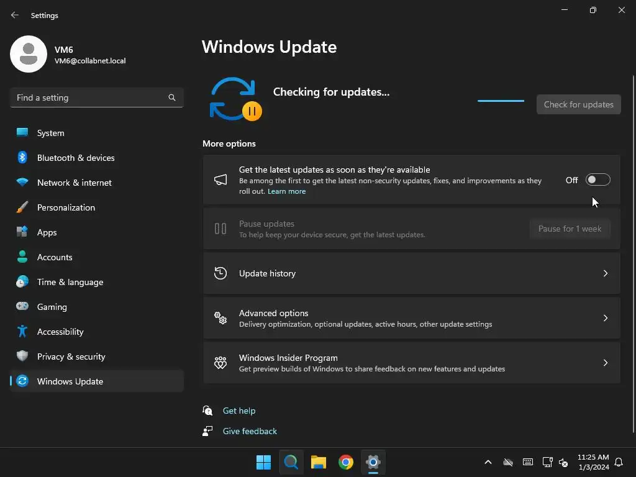Click the Advanced options gears icon
This screenshot has width=636, height=477.
[x=220, y=318]
